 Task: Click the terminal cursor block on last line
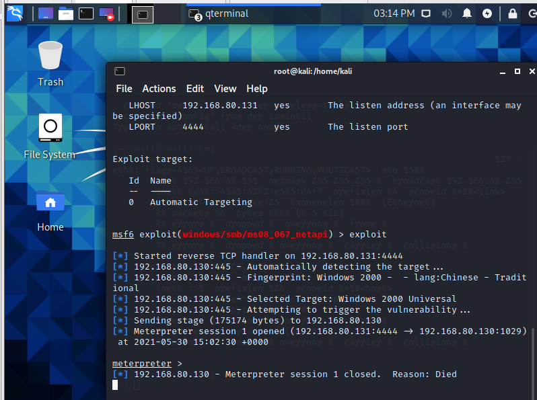[x=115, y=385]
